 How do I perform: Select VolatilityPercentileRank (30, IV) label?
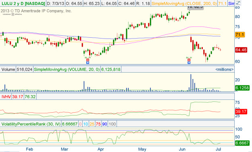coord(31,124)
